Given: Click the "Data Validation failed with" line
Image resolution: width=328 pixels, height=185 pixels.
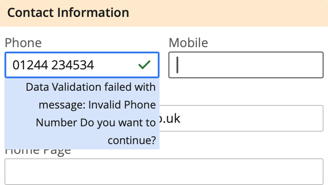Looking at the screenshot, I should coord(91,87).
